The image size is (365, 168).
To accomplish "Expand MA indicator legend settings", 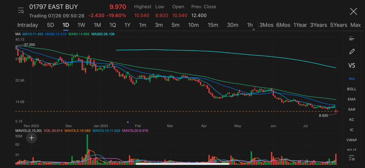I will 17,34.
